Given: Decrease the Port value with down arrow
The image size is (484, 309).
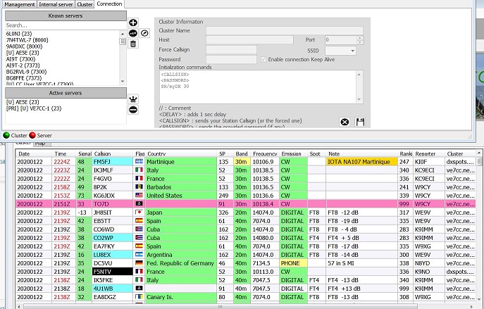Looking at the screenshot, I should (x=359, y=42).
